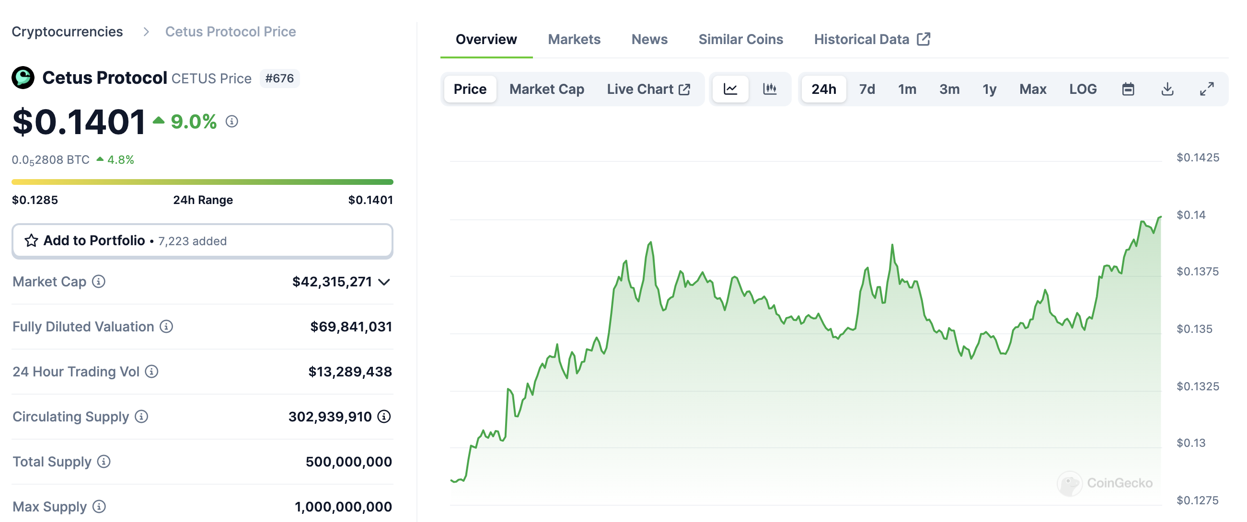Viewport: 1247px width, 522px height.
Task: Select the 24h time range
Action: 823,89
